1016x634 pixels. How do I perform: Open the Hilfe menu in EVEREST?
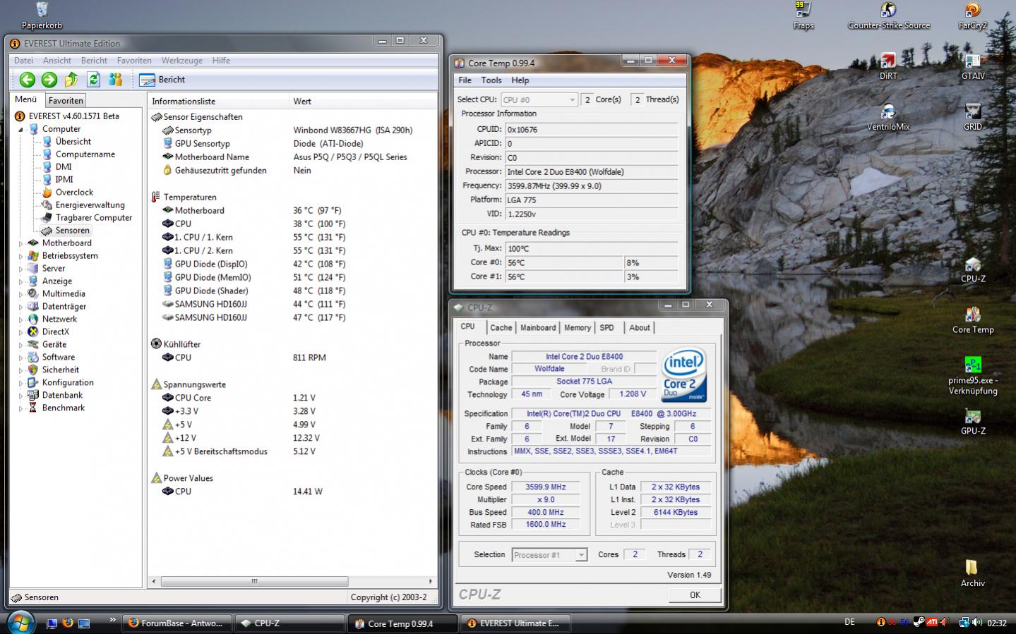pos(221,61)
